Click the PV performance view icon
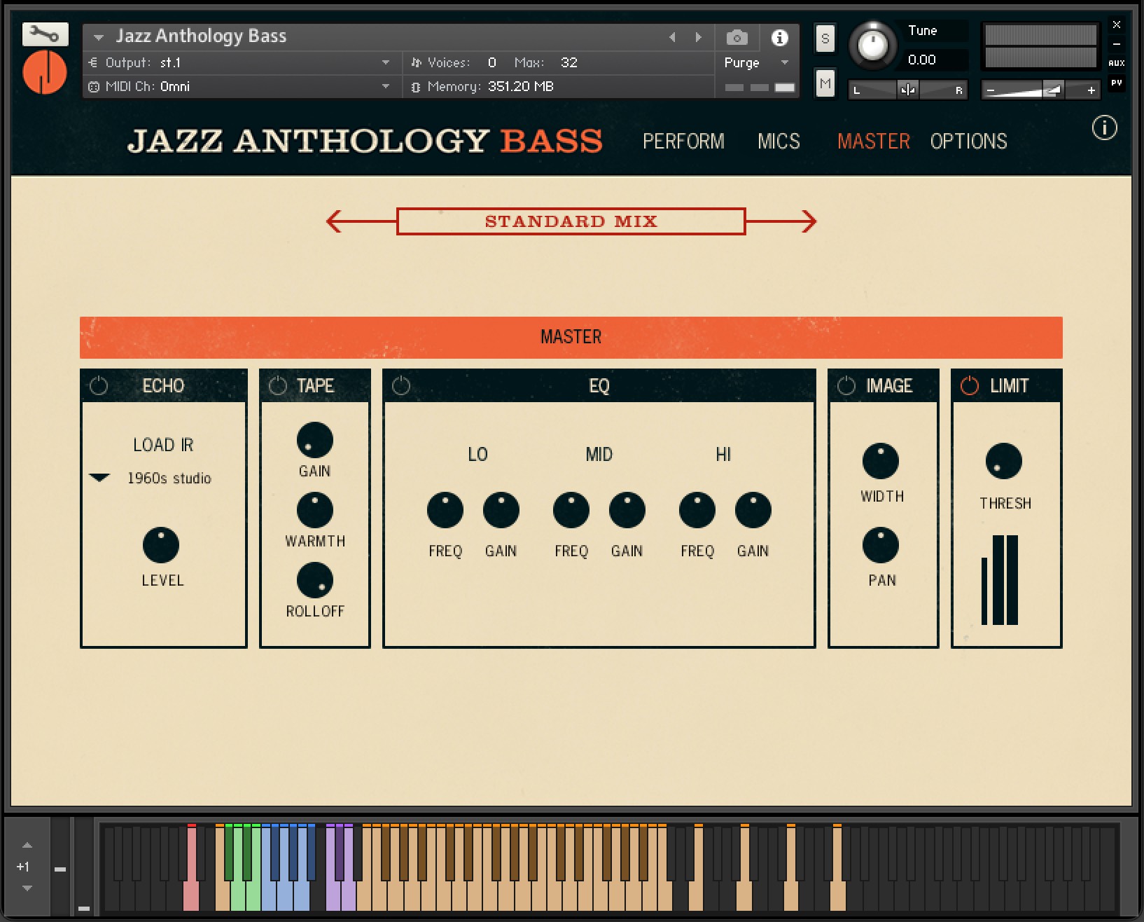Viewport: 1144px width, 922px height. (1117, 83)
